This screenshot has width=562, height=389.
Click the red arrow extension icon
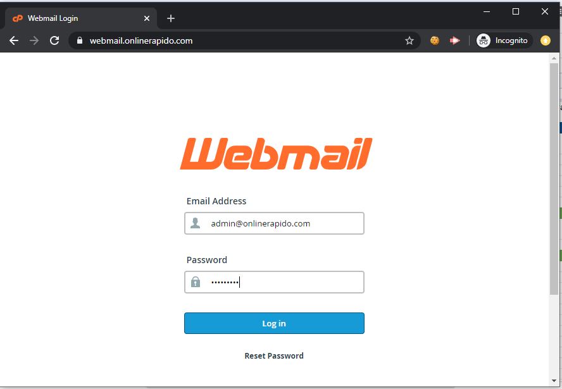tap(454, 40)
